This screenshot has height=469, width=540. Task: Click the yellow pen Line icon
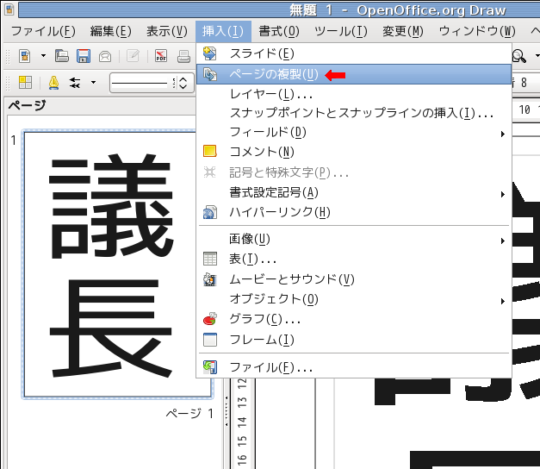tap(53, 83)
